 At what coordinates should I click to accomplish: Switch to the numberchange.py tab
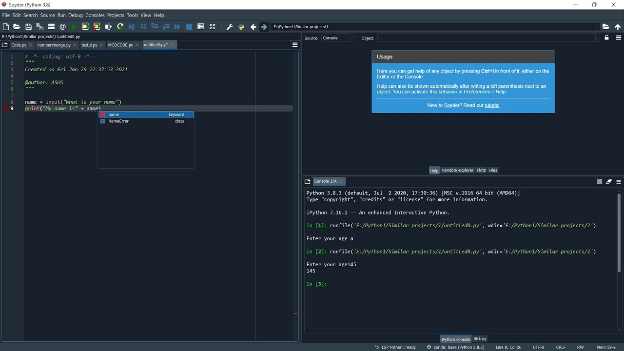[x=54, y=45]
